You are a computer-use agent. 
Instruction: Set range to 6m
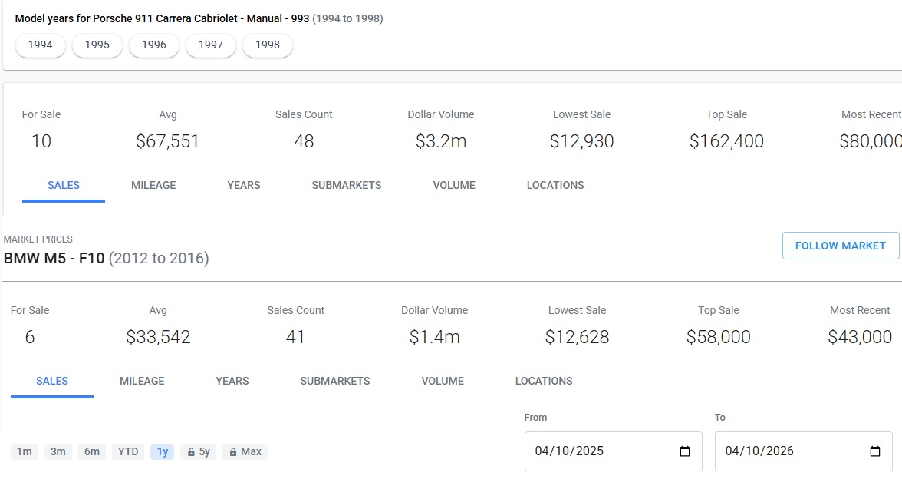pyautogui.click(x=91, y=452)
